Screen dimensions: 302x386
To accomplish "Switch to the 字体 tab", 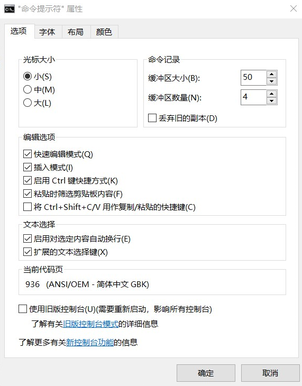I will 47,32.
